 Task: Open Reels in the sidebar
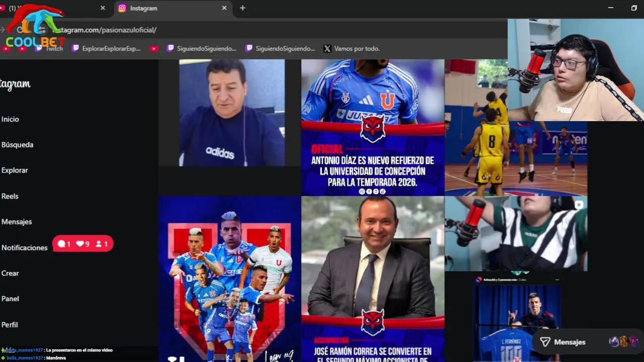10,196
